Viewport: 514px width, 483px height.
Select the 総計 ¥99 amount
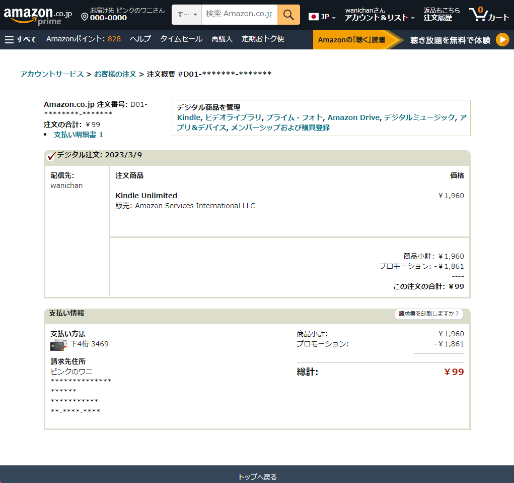tap(454, 372)
